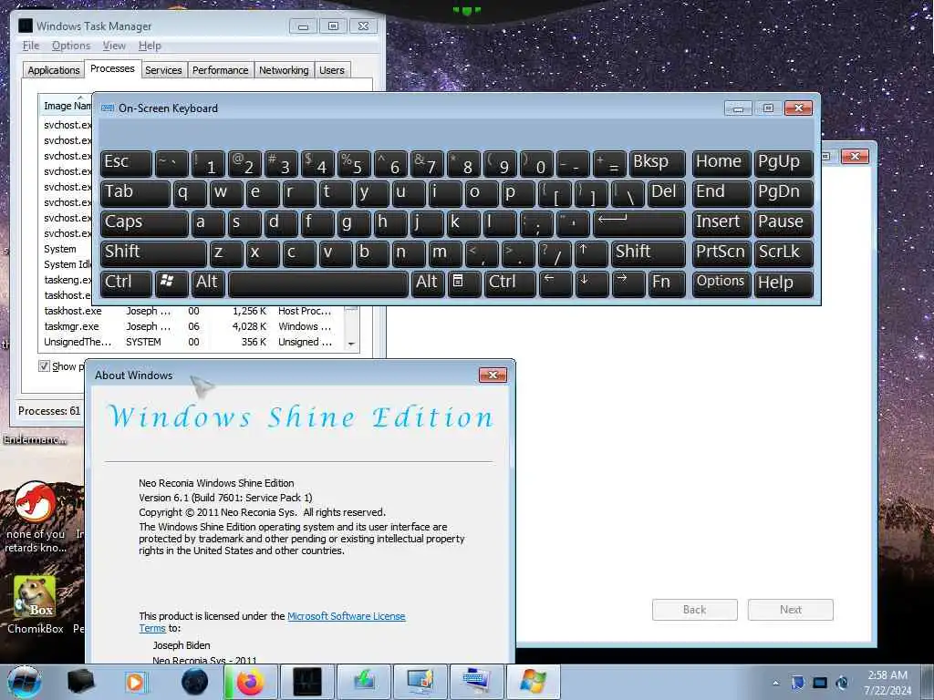Viewport: 934px width, 700px height.
Task: Select the UnsignedThe... process row
Action: tap(192, 342)
